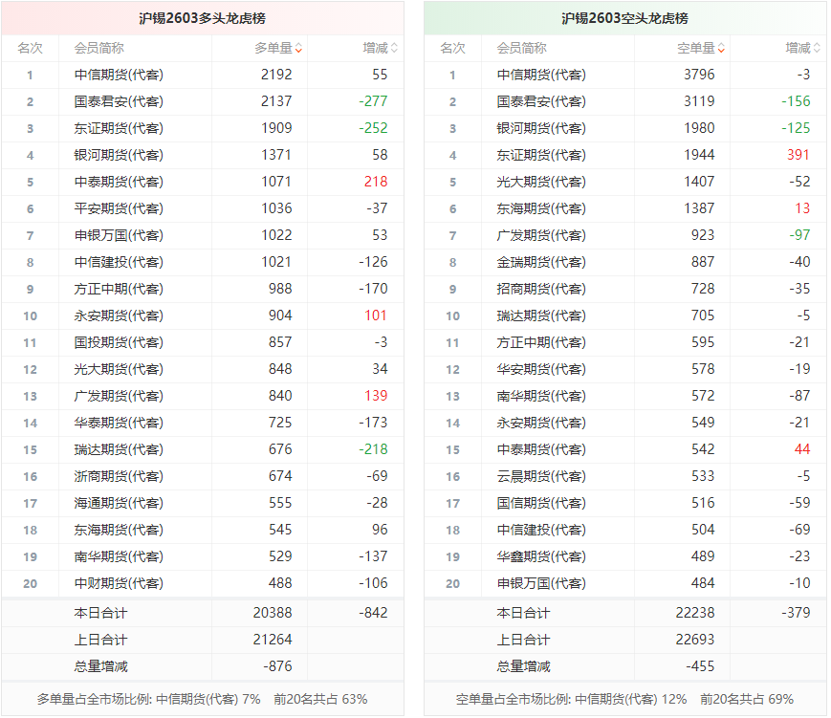Click 上日合计 value 21264

(273, 641)
